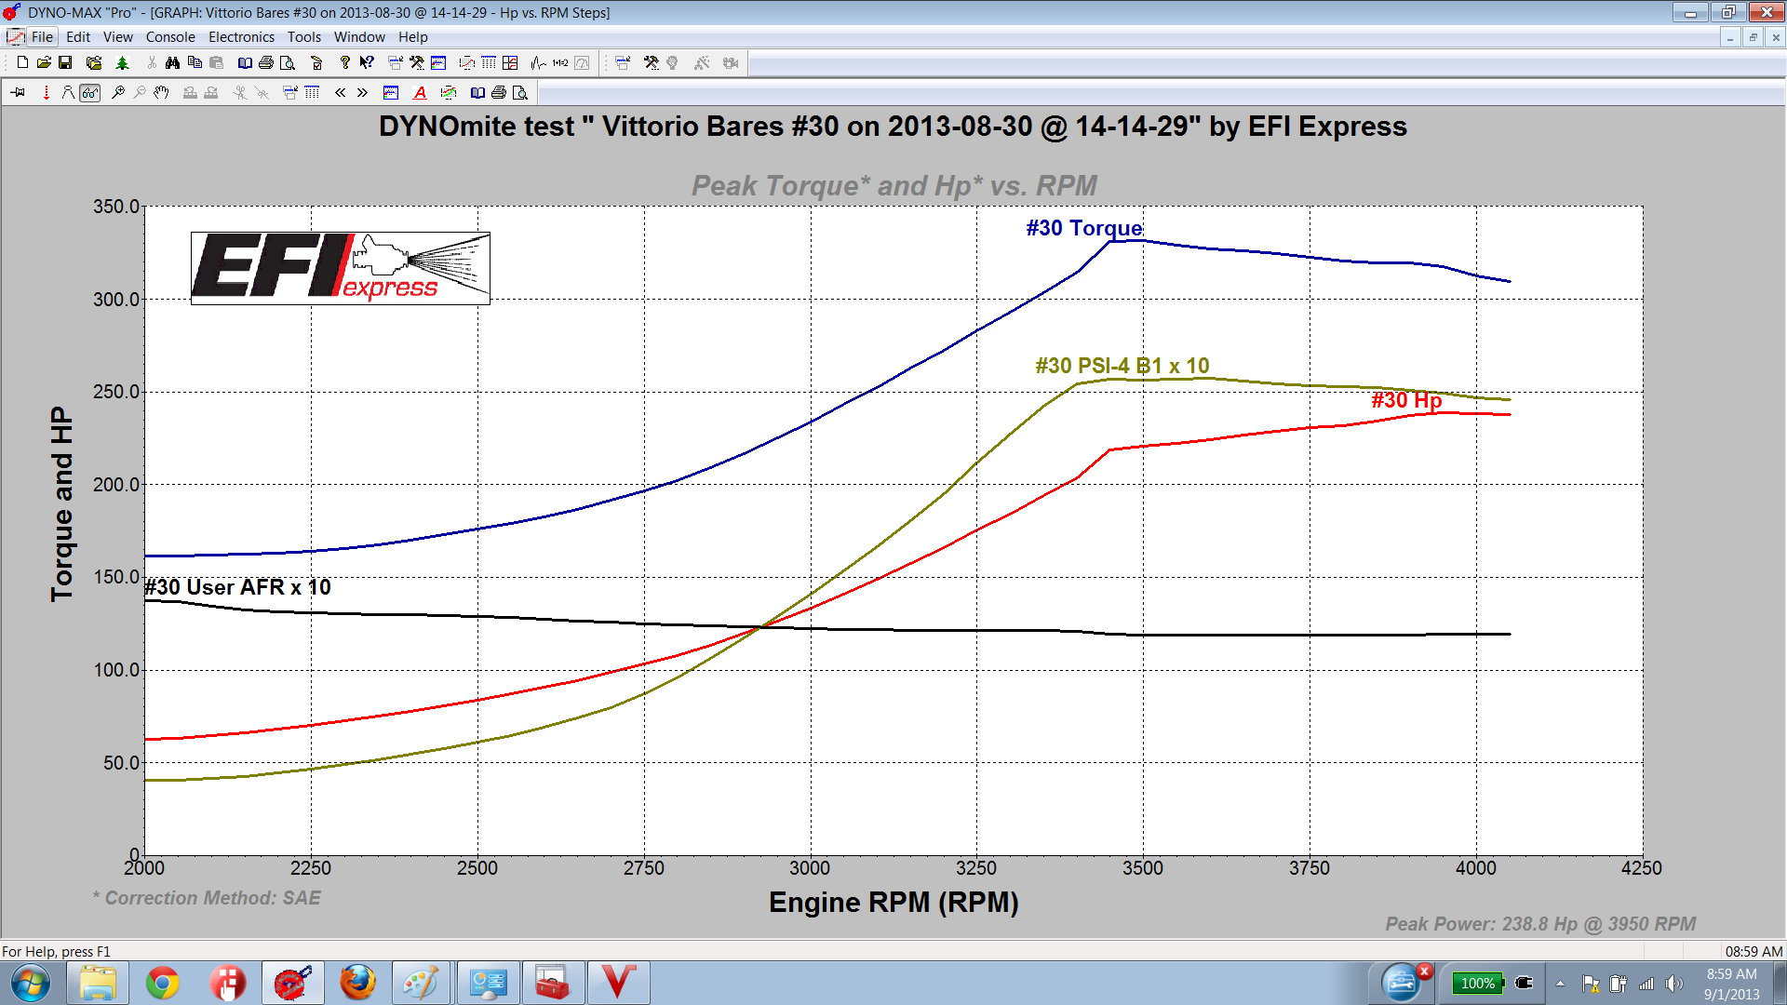The image size is (1787, 1005).
Task: Open the dyno run checkmark tool
Action: tap(317, 63)
